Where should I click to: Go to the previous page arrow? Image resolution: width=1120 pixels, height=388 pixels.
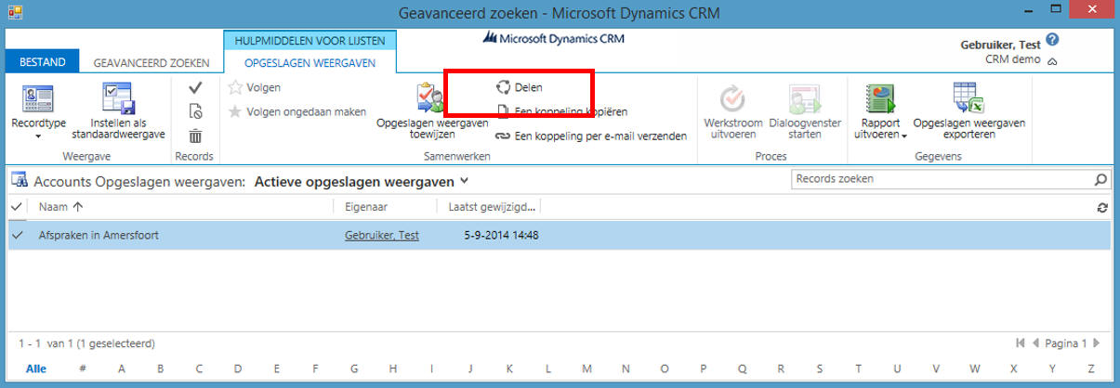[x=1034, y=343]
